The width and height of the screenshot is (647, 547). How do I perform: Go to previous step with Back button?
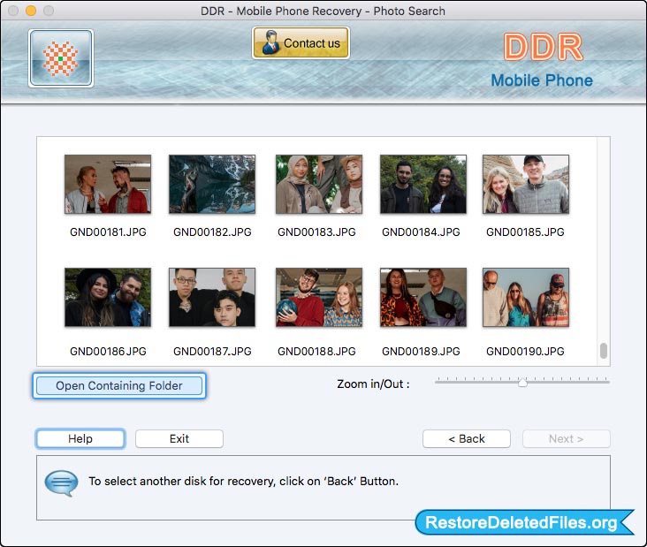pyautogui.click(x=467, y=438)
